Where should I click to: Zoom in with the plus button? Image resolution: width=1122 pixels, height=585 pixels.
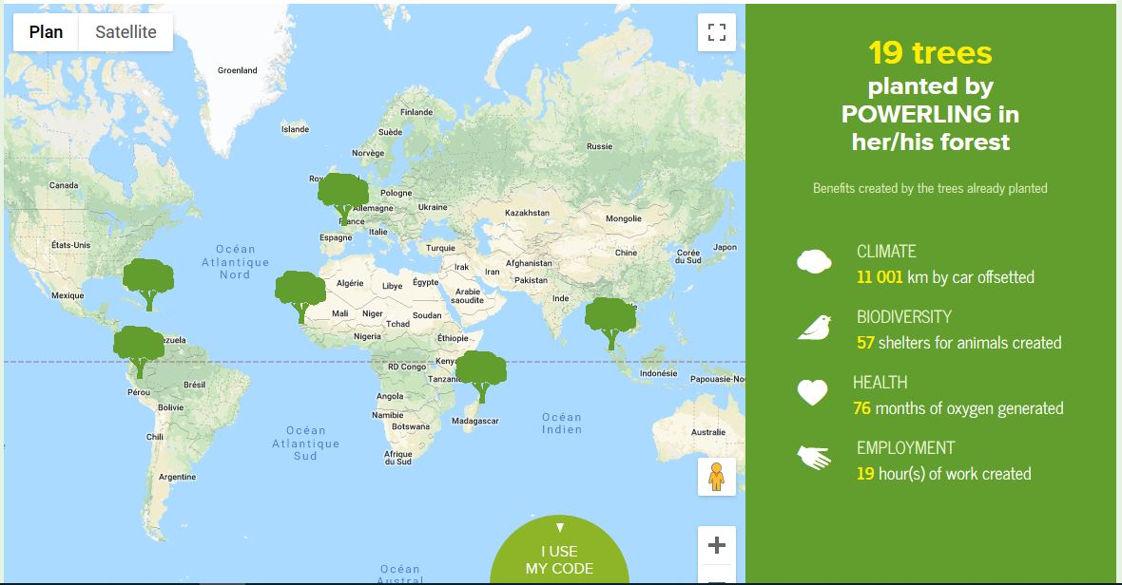(716, 545)
